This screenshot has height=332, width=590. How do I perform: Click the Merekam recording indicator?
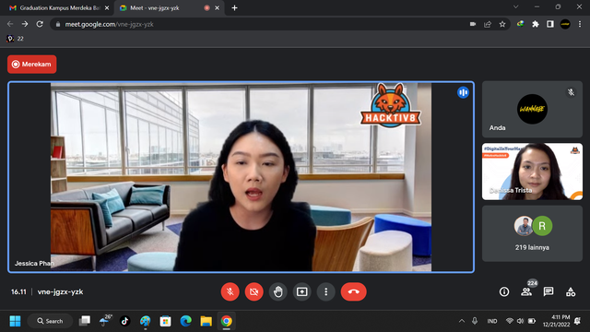(x=32, y=65)
